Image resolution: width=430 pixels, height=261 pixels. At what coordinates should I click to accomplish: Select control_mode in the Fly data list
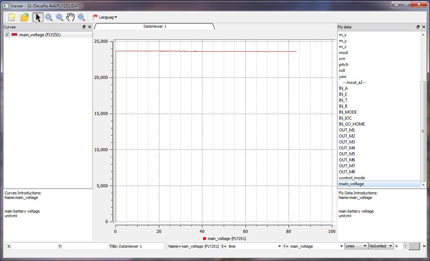click(352, 178)
